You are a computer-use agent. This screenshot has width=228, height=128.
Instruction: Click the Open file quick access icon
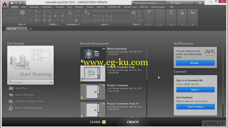[16, 3]
